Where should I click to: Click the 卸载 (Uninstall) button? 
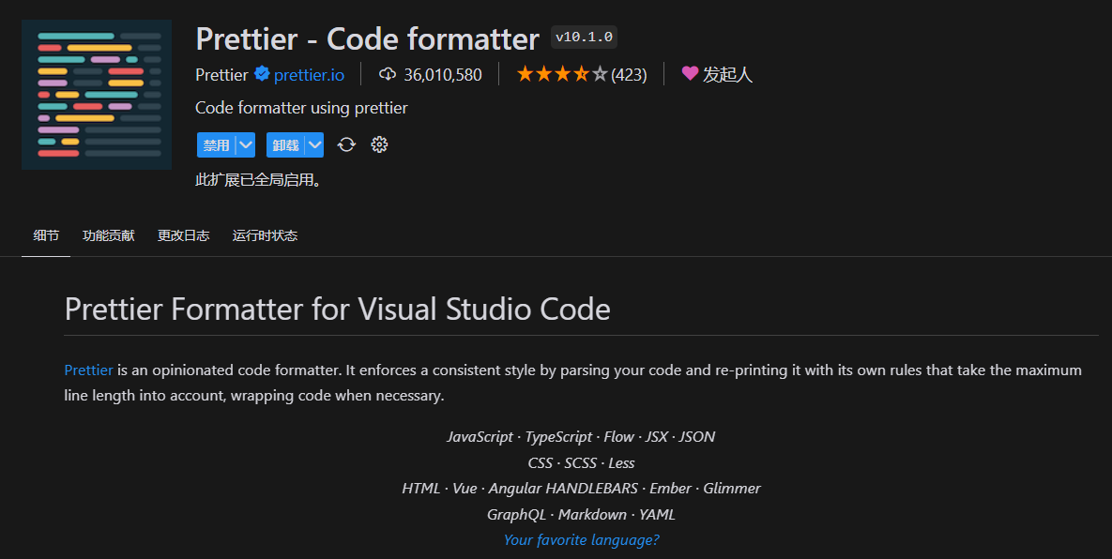point(286,145)
